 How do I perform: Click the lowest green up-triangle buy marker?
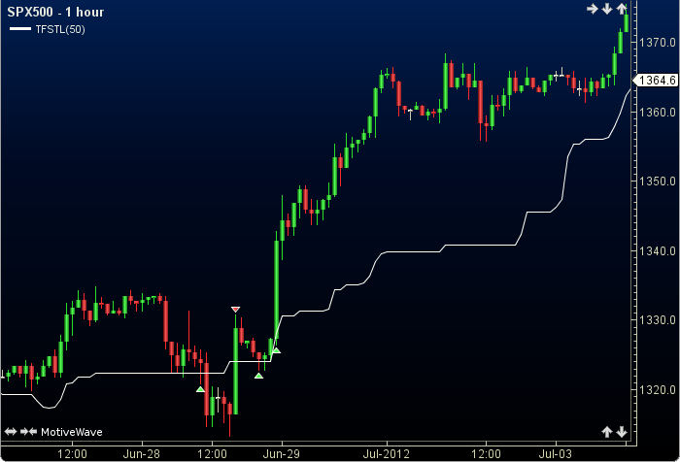(200, 389)
